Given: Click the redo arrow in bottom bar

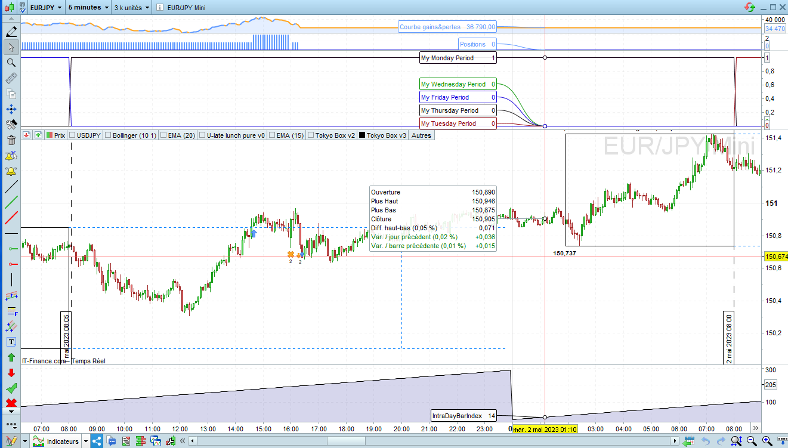Looking at the screenshot, I should 721,441.
